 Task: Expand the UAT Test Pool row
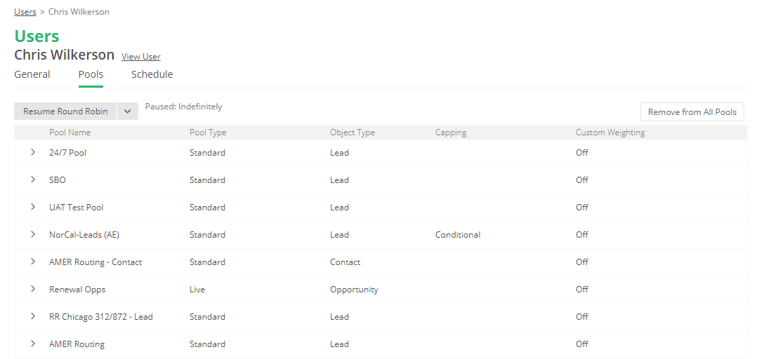[33, 207]
